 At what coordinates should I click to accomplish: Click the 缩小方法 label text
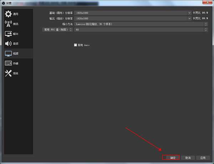pyautogui.click(x=67, y=24)
